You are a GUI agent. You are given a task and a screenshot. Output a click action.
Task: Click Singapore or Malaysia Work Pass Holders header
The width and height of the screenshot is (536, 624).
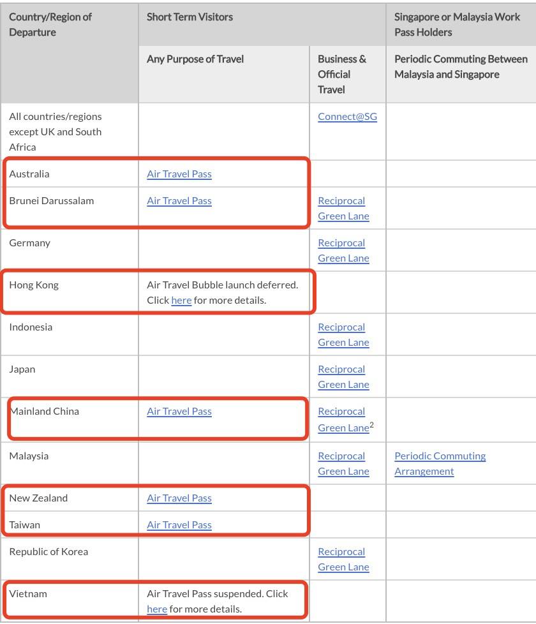point(457,24)
